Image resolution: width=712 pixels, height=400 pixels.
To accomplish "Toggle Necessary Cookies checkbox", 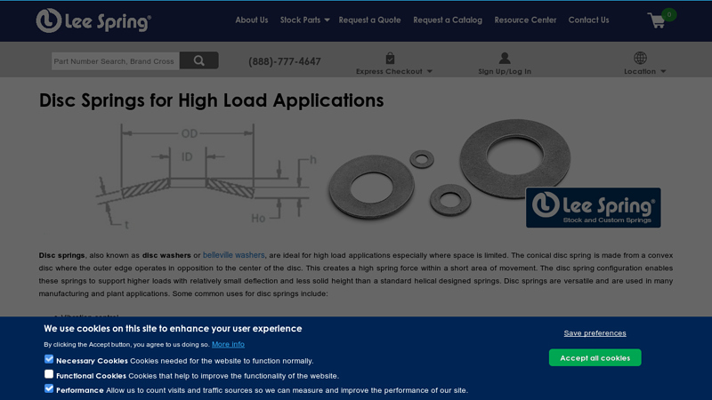I will pyautogui.click(x=49, y=359).
